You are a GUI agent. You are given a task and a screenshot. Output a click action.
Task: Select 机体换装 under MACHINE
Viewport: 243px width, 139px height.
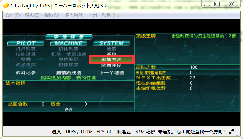click(x=68, y=65)
